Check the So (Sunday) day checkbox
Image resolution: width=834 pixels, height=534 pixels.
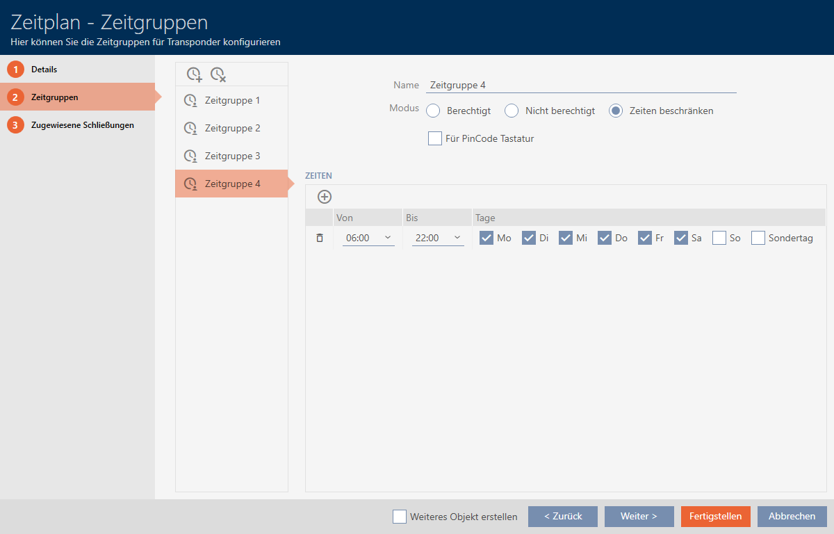coord(719,238)
